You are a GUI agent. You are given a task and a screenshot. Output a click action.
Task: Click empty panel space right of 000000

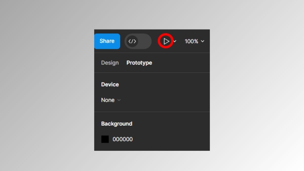[171, 139]
